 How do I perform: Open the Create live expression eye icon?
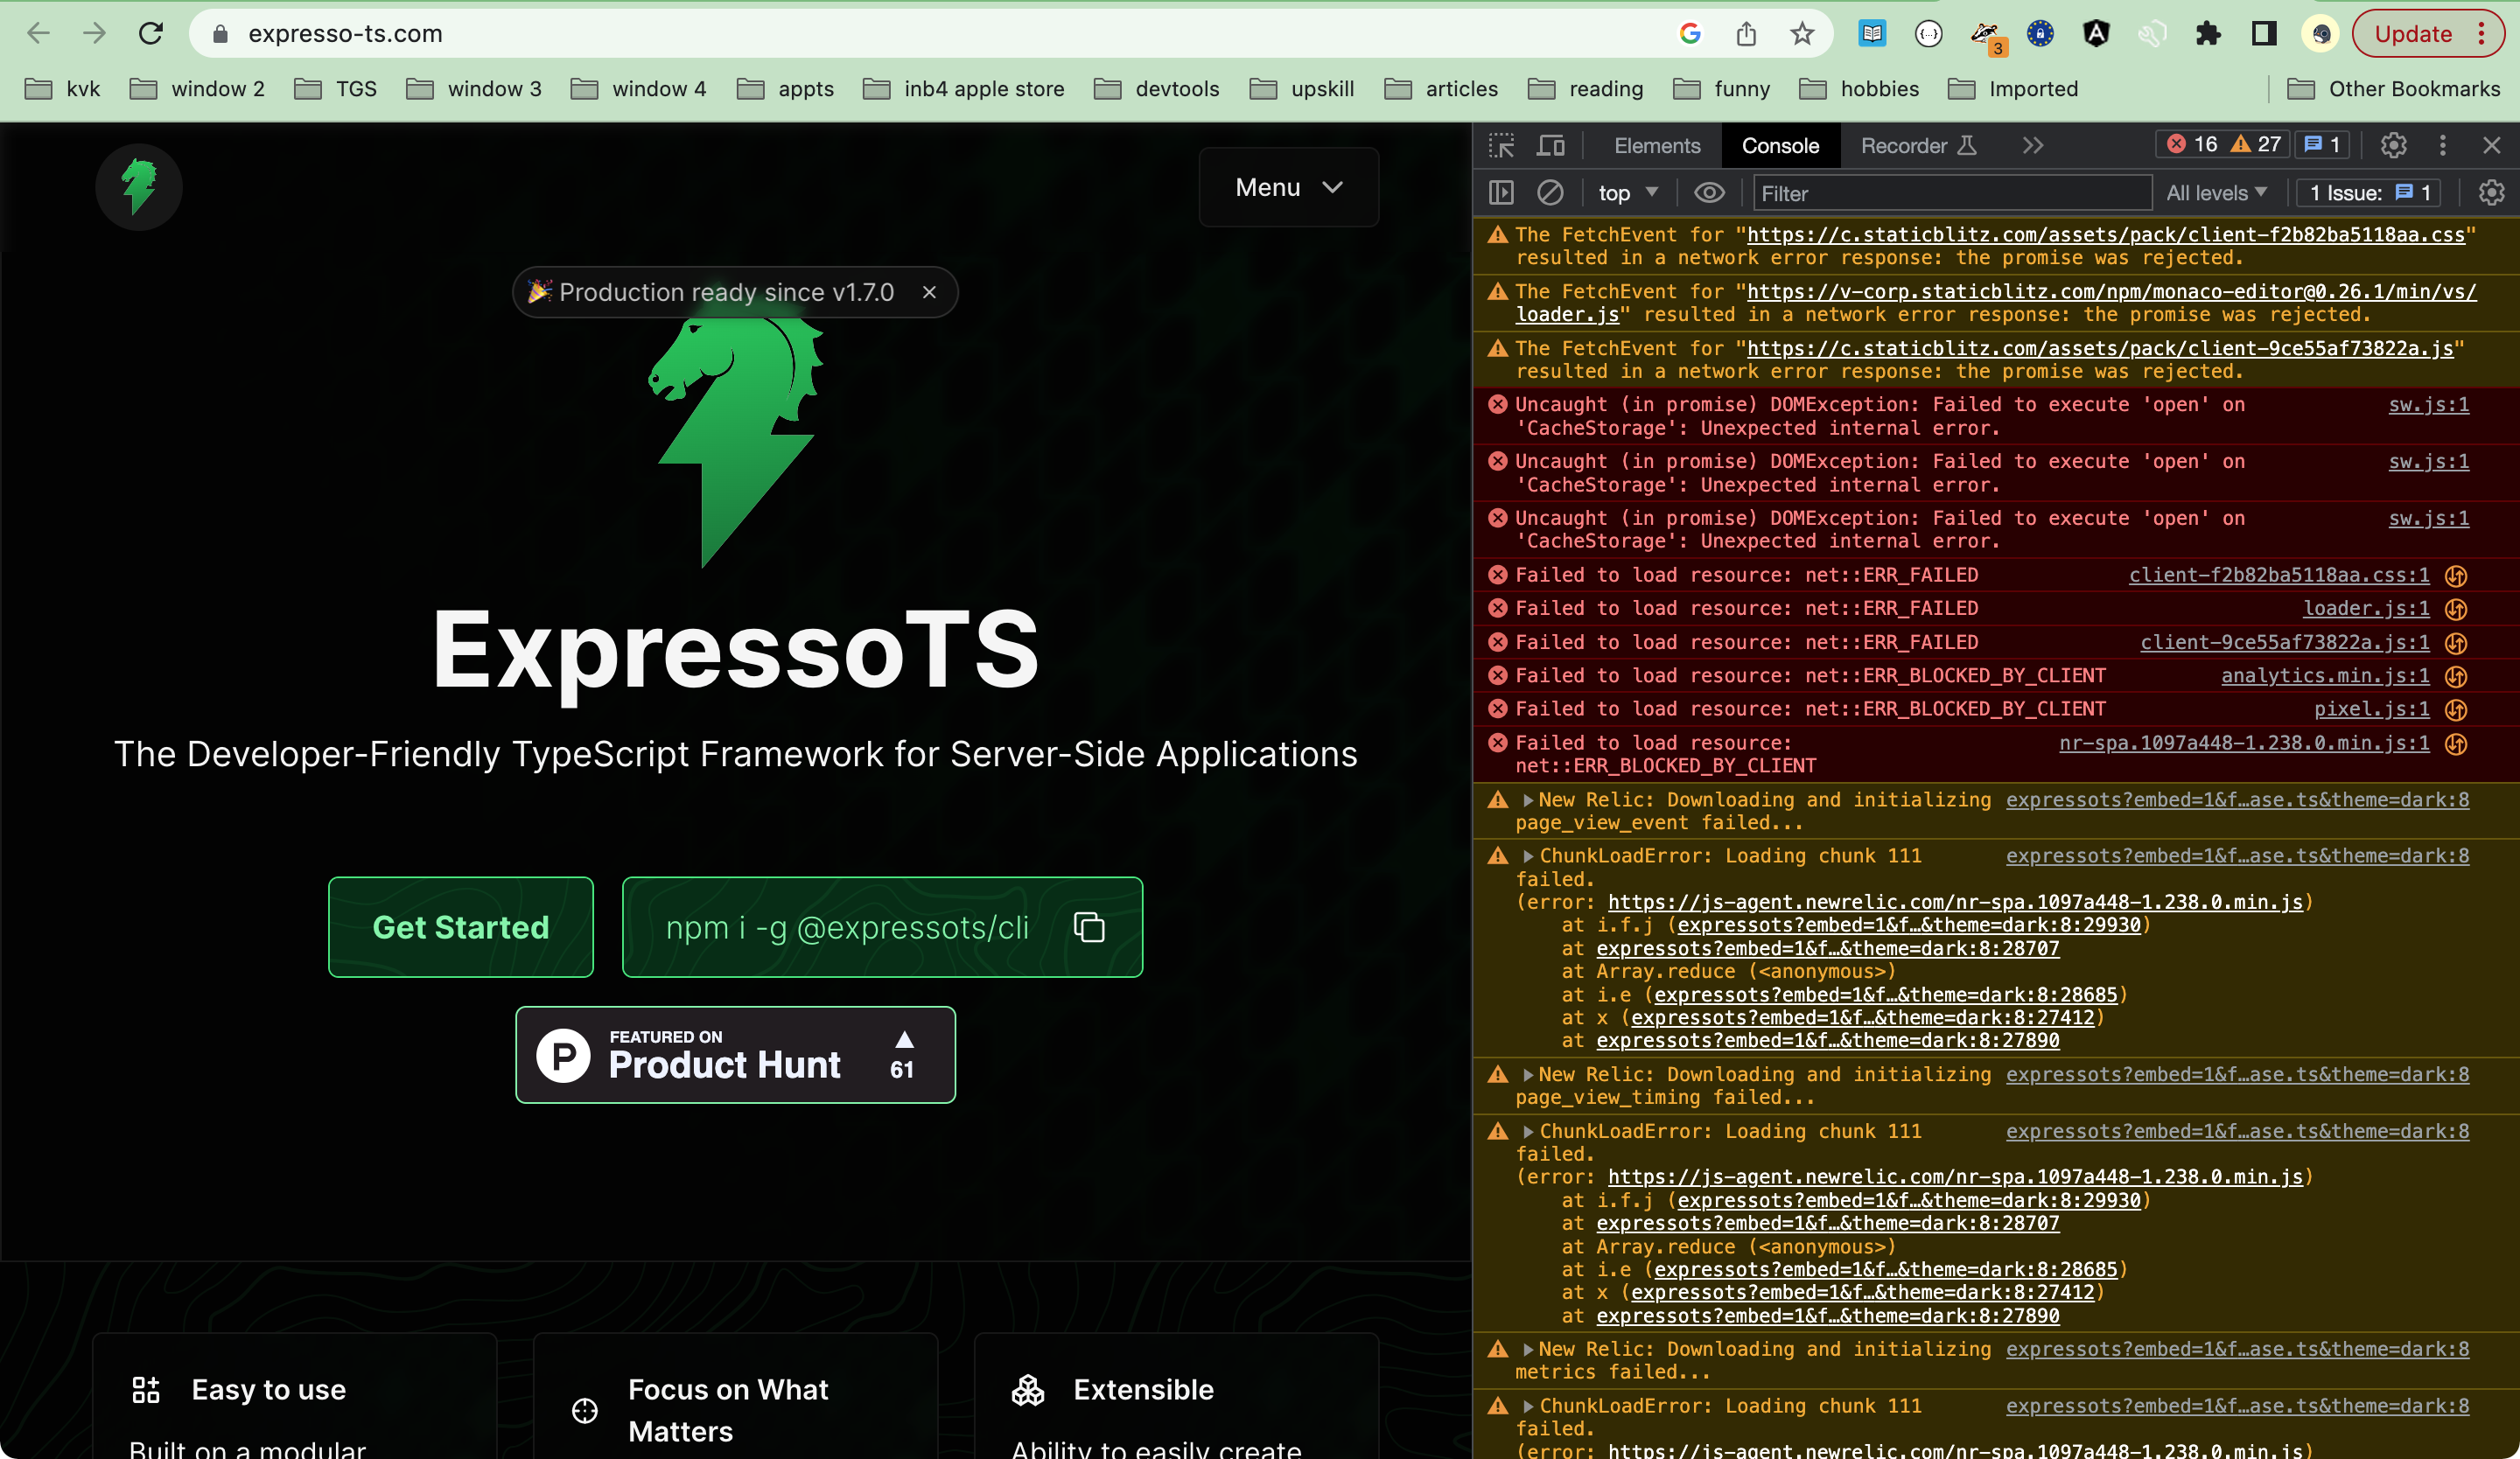(1709, 192)
